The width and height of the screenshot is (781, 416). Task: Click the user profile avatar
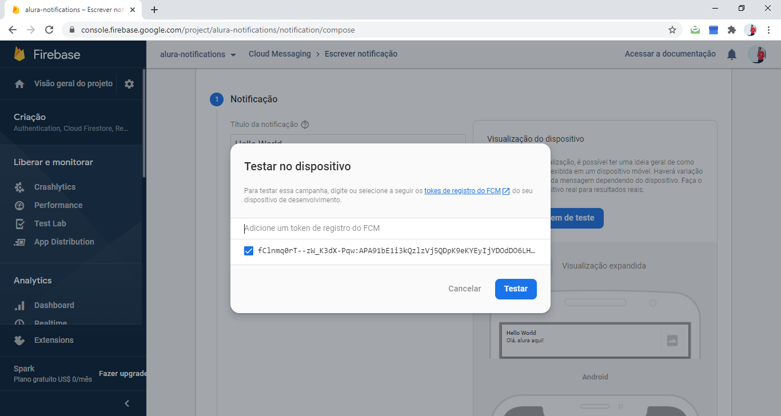(x=757, y=54)
